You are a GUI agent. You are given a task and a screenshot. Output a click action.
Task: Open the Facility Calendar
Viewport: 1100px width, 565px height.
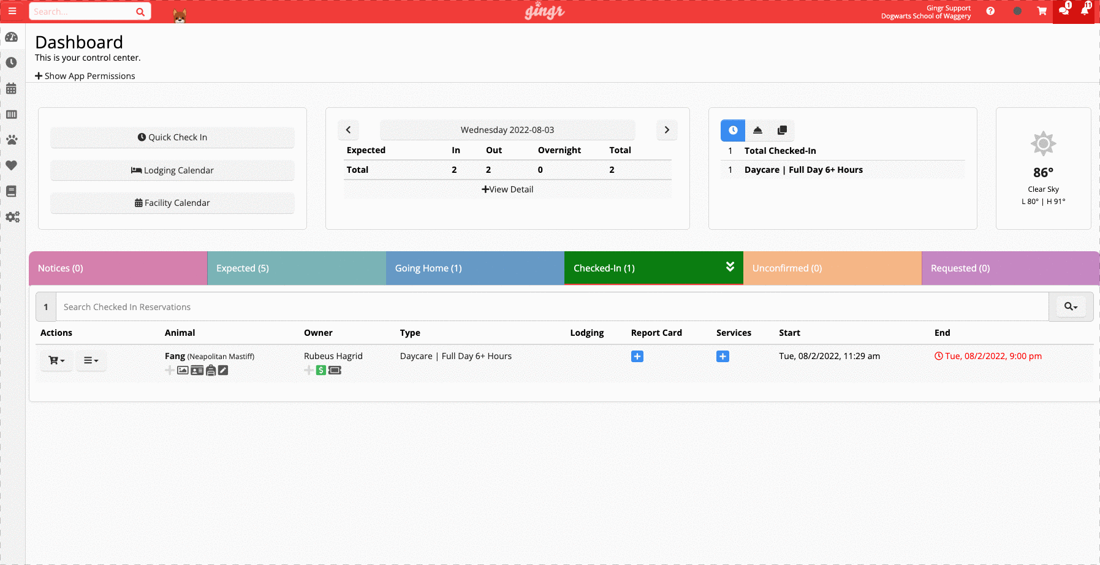(172, 203)
